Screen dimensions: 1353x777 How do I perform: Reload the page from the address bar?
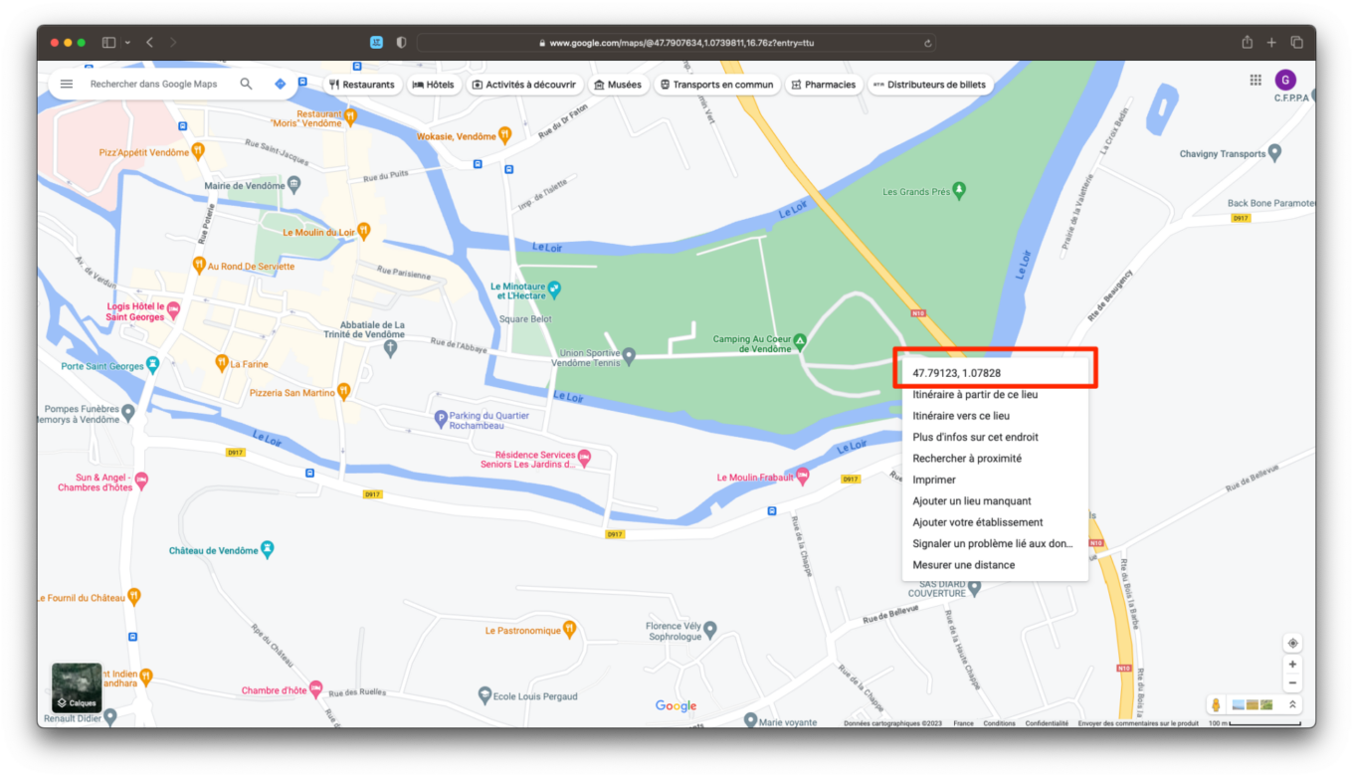(x=927, y=43)
